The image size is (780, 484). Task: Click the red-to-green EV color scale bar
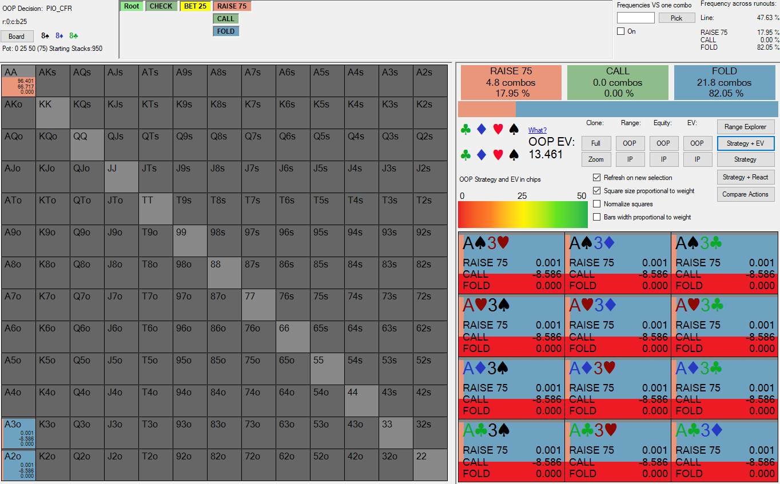523,214
